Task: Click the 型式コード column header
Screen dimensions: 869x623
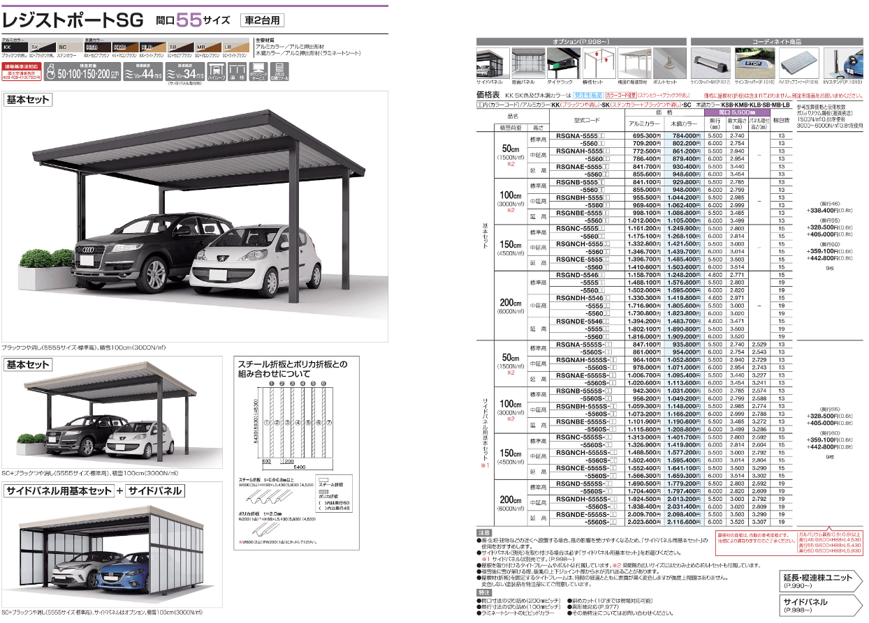Action: 587,121
